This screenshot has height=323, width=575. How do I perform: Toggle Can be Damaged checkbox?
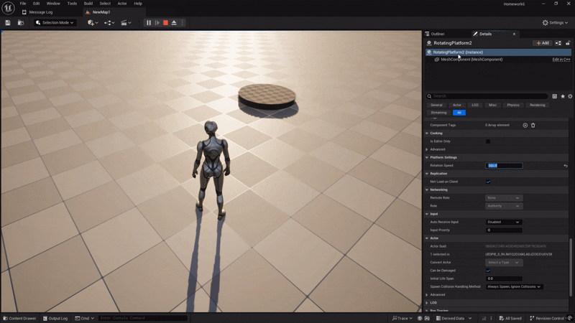[488, 271]
